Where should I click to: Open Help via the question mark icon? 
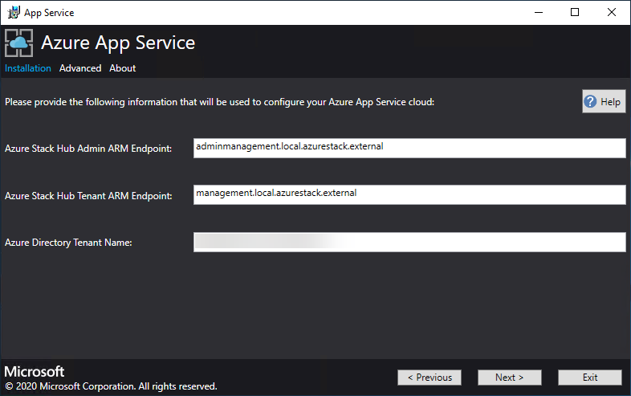point(591,102)
